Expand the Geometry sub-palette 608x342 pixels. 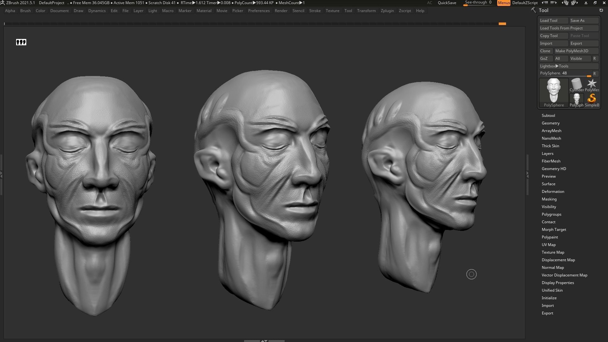coord(550,123)
